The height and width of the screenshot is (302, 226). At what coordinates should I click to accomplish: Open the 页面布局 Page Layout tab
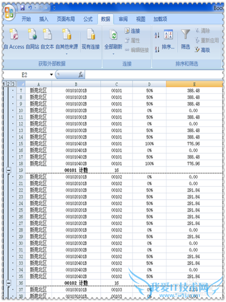(x=66, y=19)
